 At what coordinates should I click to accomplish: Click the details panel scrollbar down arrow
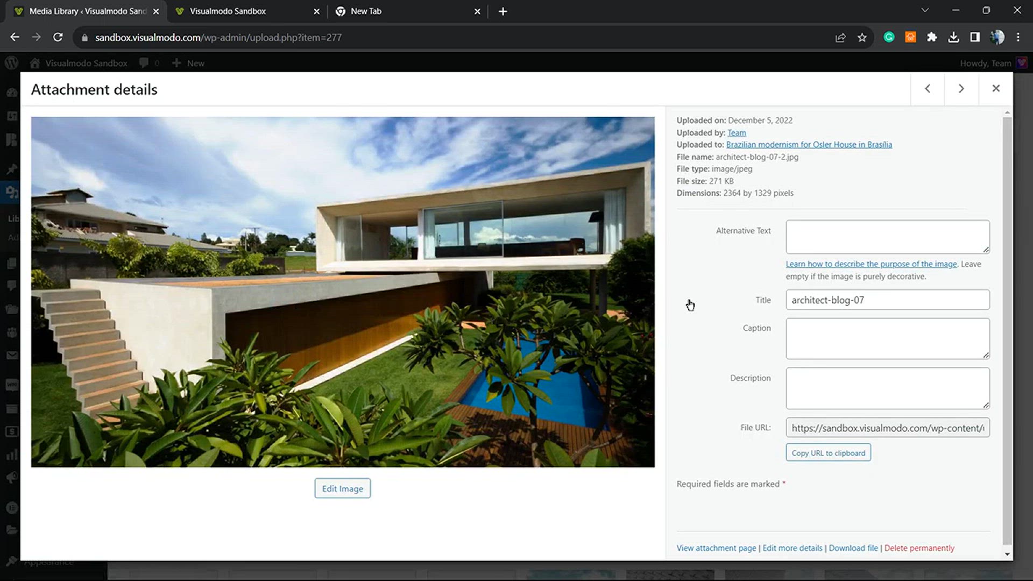[x=1007, y=554]
